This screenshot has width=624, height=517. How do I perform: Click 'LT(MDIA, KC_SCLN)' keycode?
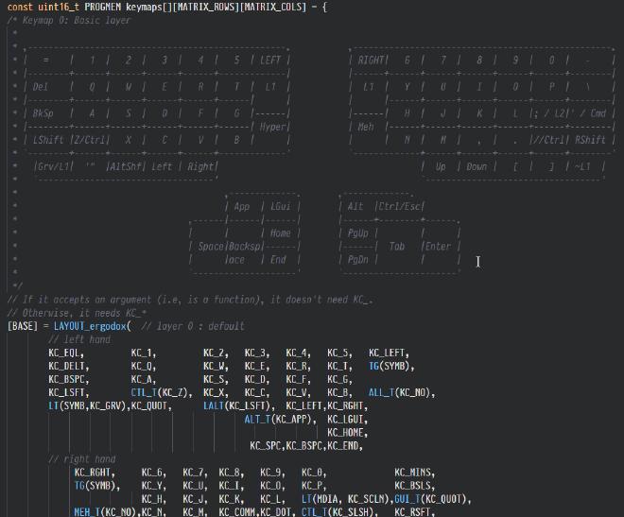347,499
